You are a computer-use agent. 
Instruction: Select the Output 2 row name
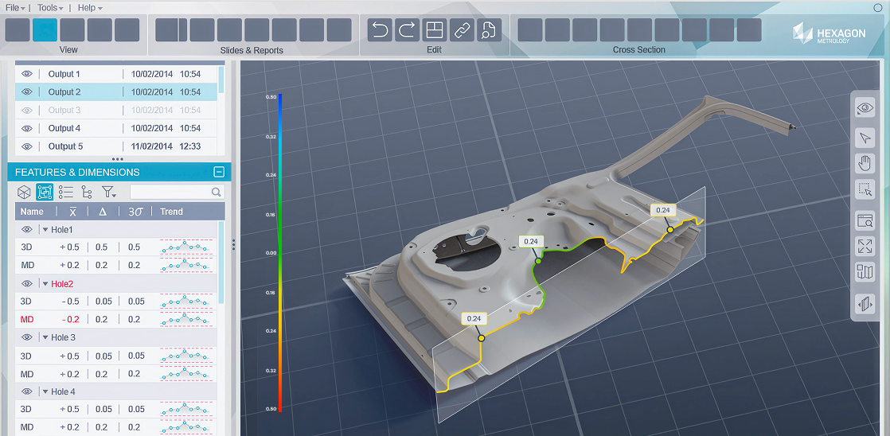[x=64, y=91]
